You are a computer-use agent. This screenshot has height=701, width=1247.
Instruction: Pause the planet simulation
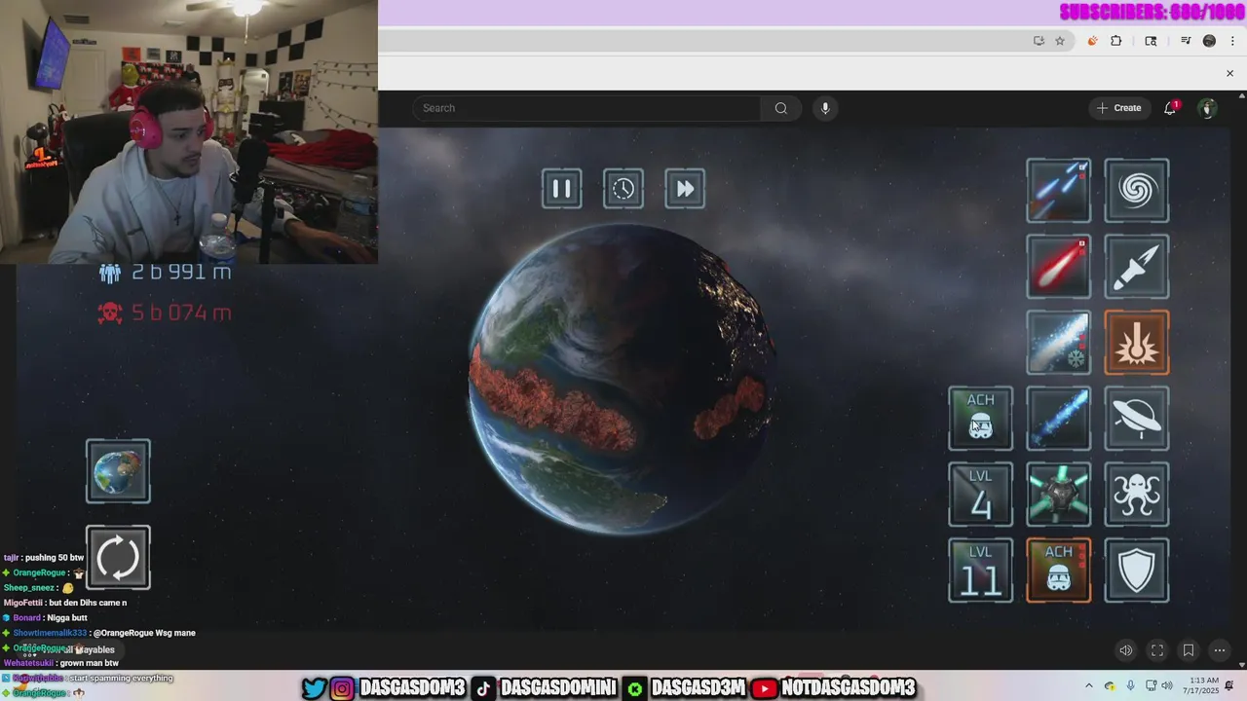(562, 189)
